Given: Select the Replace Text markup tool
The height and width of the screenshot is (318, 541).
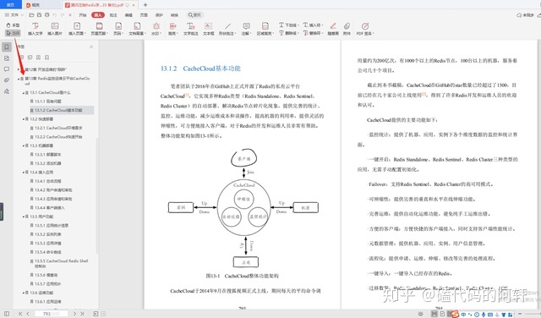Looking at the screenshot, I should (314, 33).
